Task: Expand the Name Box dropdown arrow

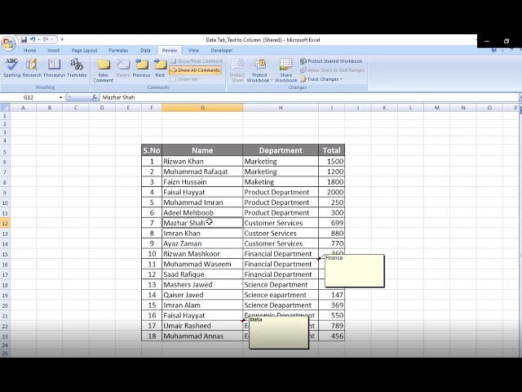Action: (x=61, y=97)
